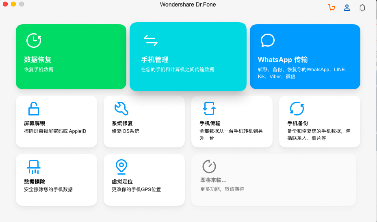Click the 系统修复 wrench icon
Image resolution: width=377 pixels, height=222 pixels.
click(x=121, y=109)
